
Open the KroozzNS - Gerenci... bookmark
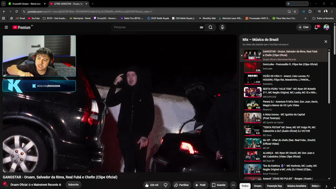(x=105, y=18)
